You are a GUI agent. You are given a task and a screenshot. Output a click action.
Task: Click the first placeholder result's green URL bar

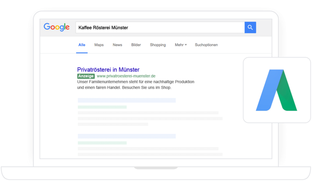[x=102, y=107]
